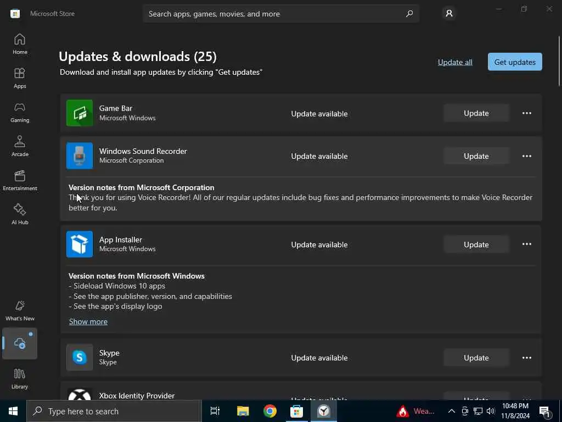Open What's New in sidebar
This screenshot has height=422, width=562.
coord(20,311)
